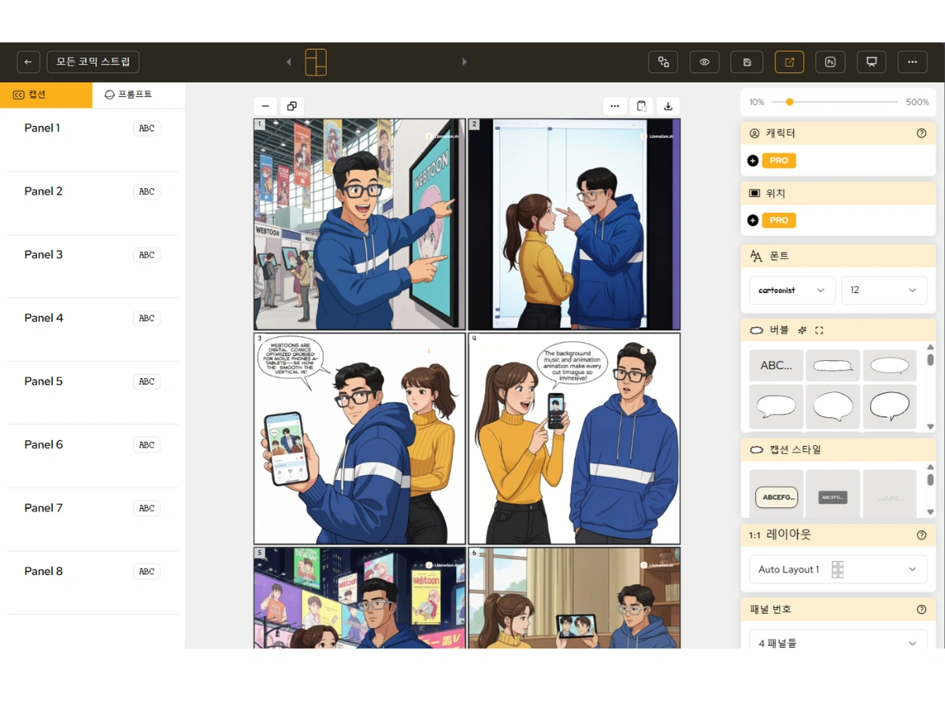Click the back arrow button
The height and width of the screenshot is (709, 945).
point(28,62)
